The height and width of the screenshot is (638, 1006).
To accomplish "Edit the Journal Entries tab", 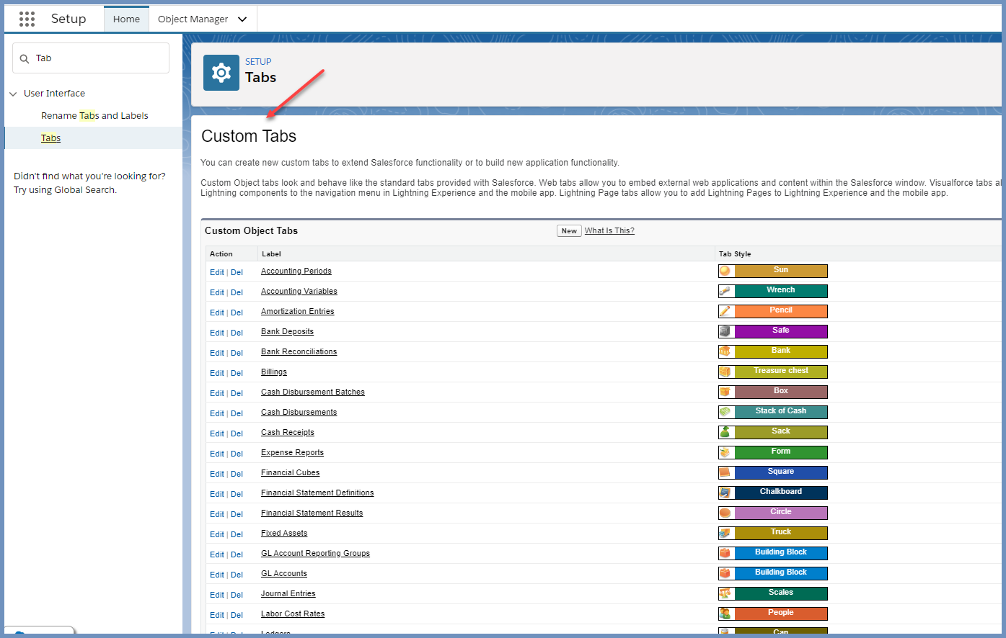I will click(x=217, y=595).
